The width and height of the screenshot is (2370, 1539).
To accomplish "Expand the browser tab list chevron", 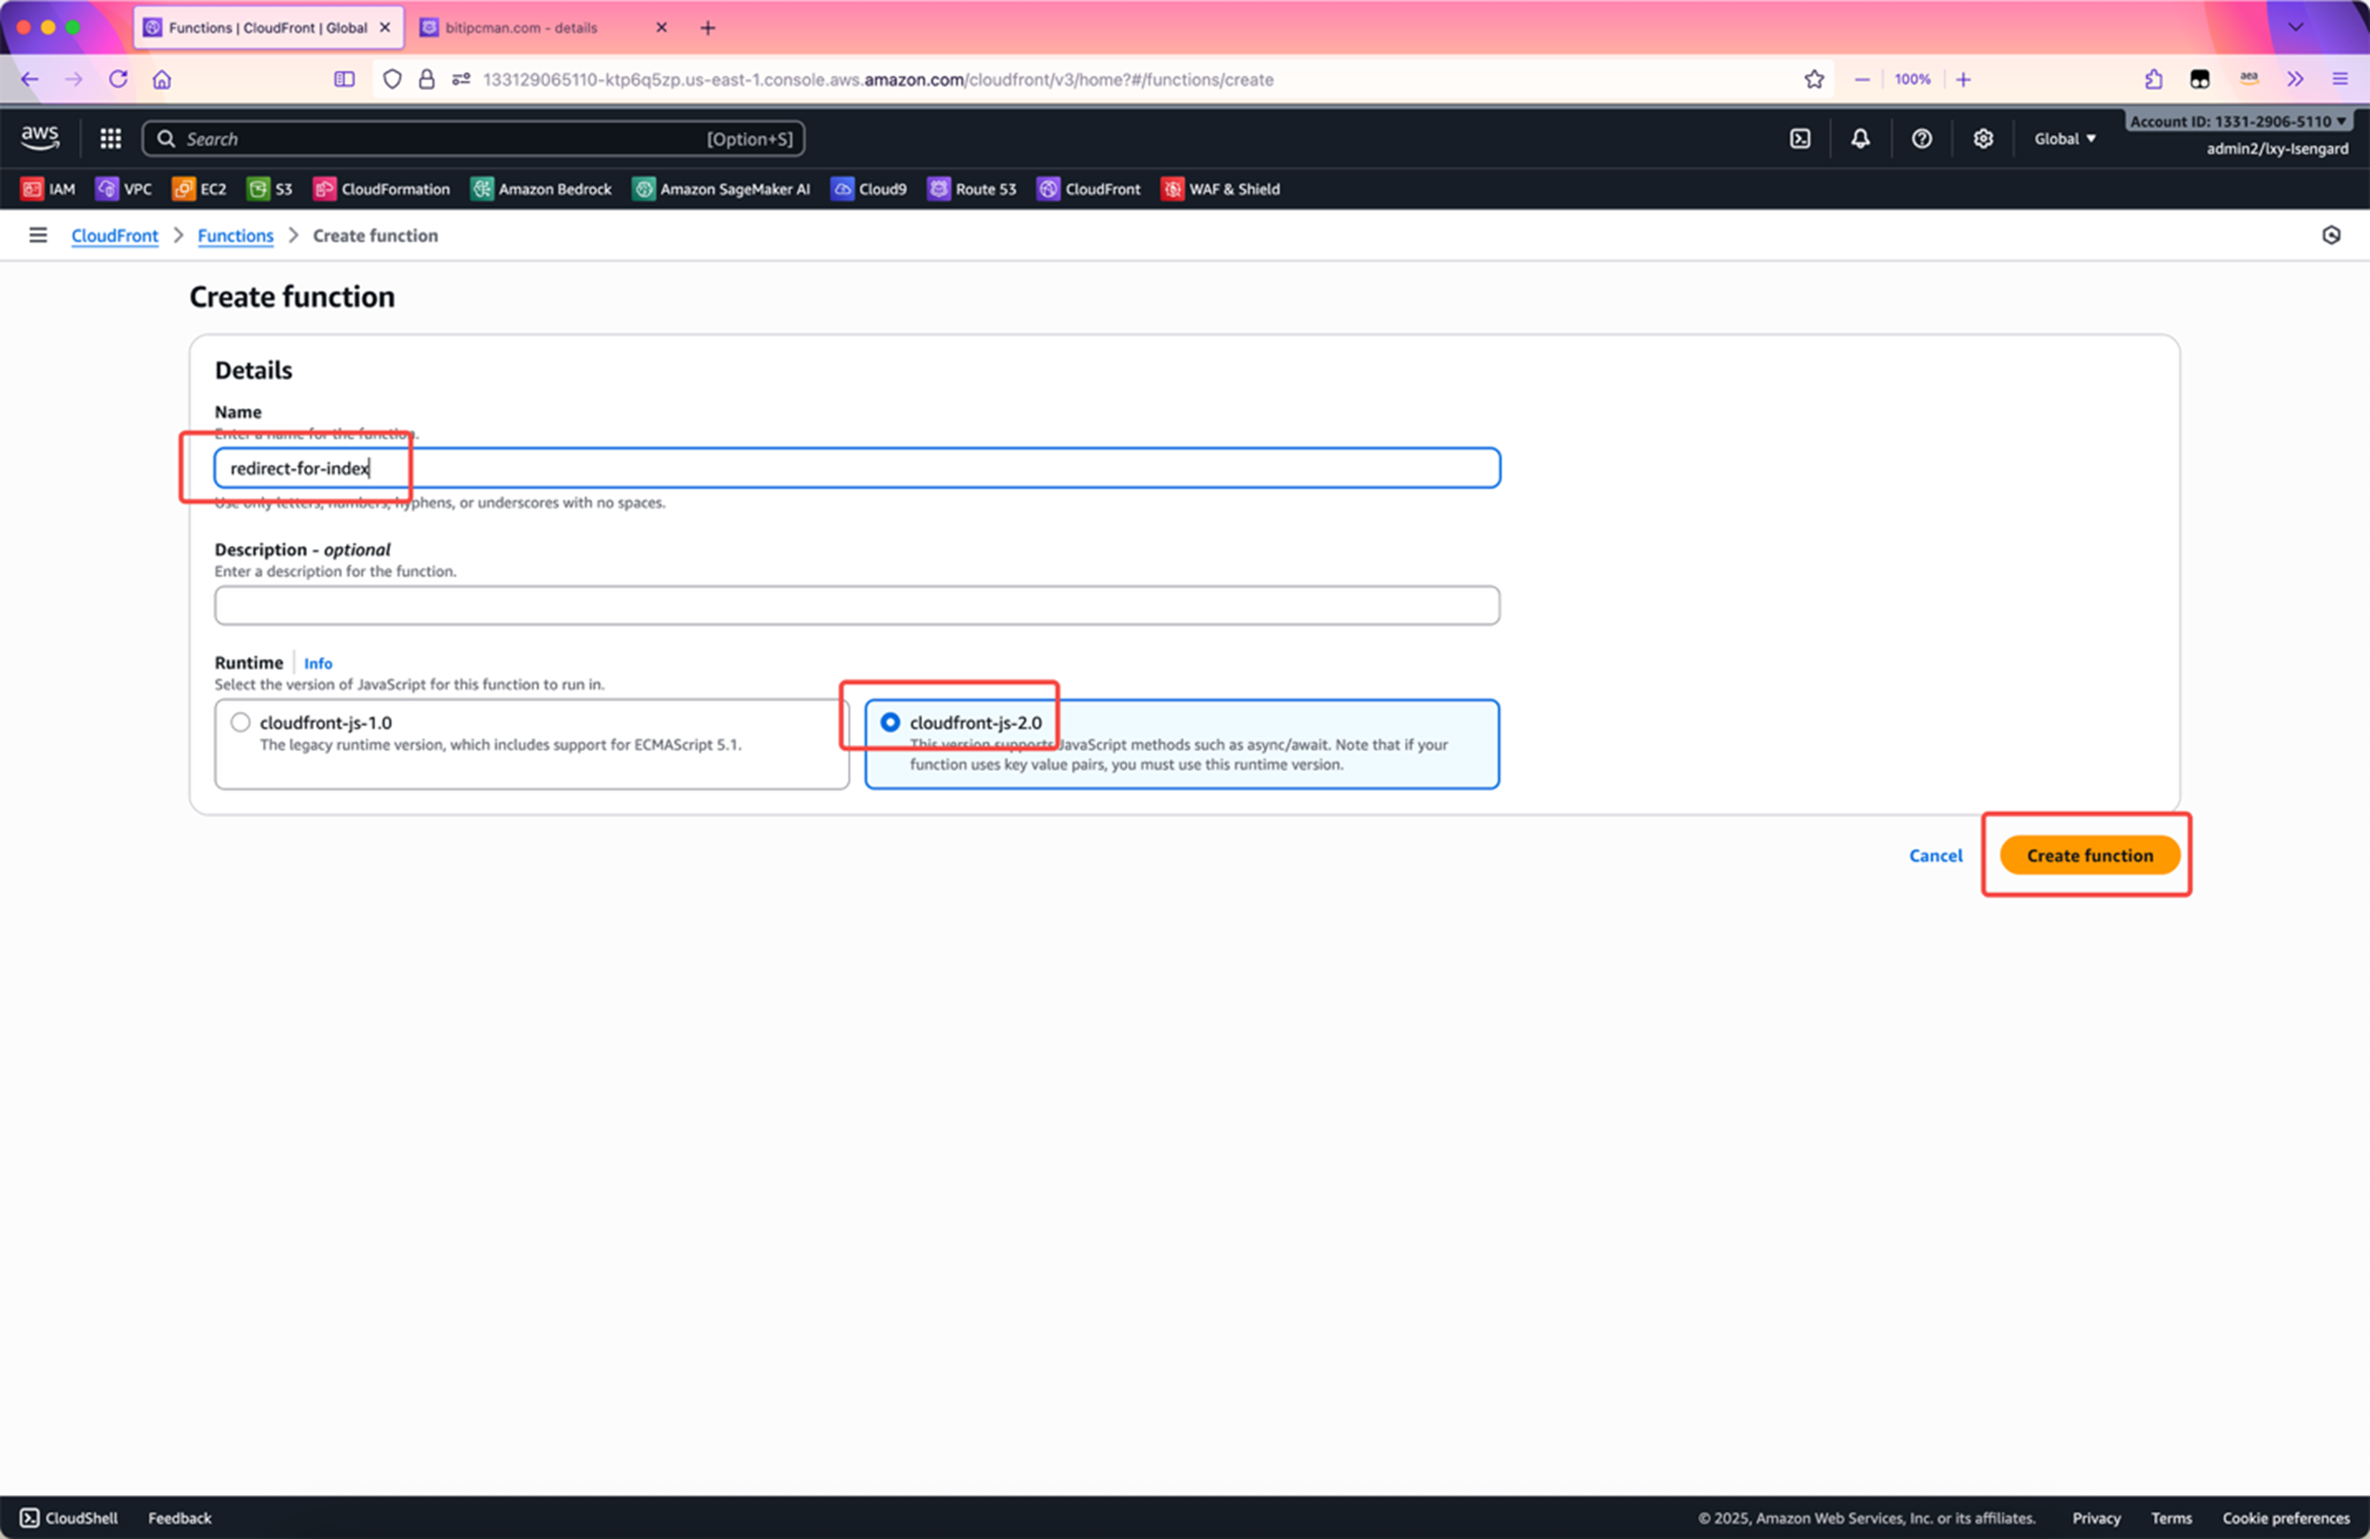I will click(x=2295, y=26).
